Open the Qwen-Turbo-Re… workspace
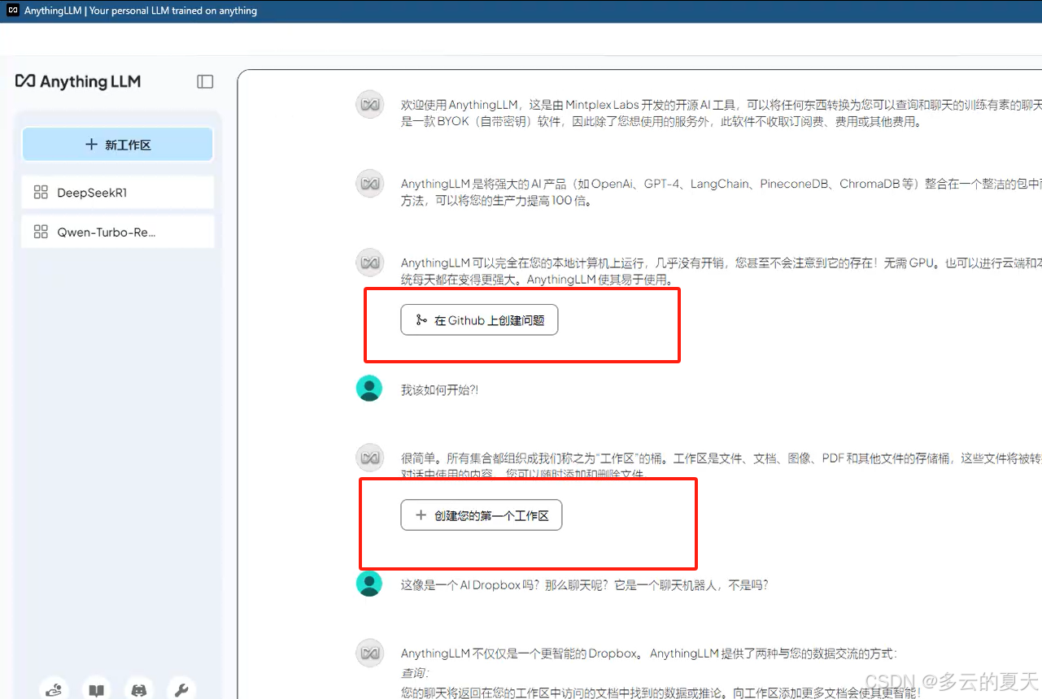Viewport: 1042px width, 699px height. tap(117, 232)
